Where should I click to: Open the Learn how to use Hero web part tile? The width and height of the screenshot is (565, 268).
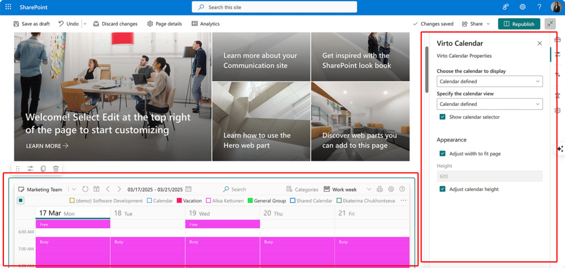[x=261, y=121]
